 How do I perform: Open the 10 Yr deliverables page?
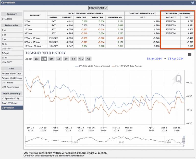click(x=12, y=44)
